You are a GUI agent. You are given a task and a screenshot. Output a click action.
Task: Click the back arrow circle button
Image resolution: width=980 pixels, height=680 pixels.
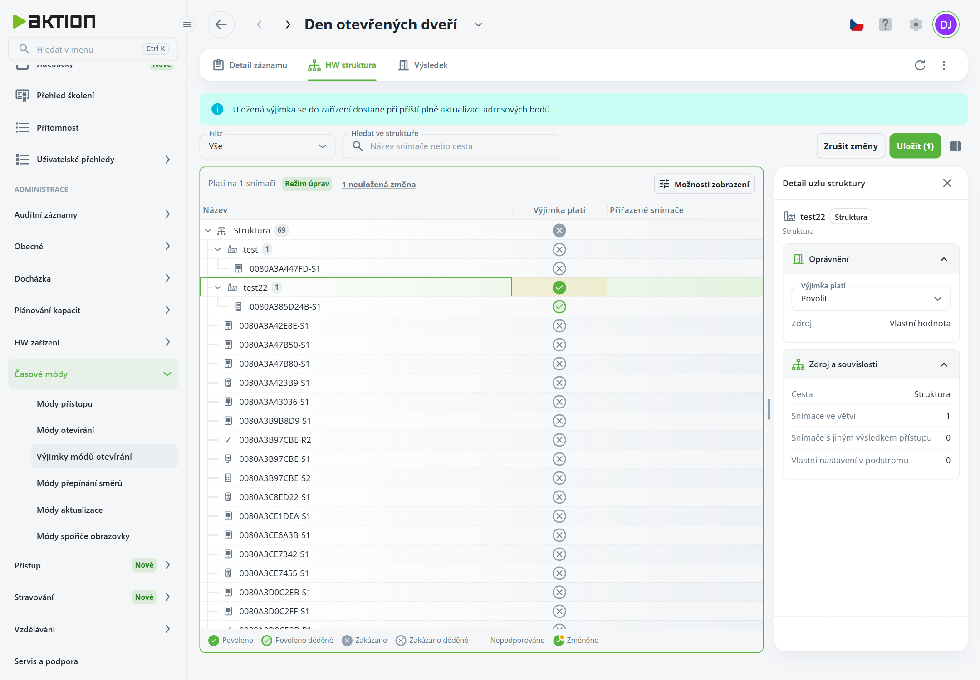coord(221,24)
